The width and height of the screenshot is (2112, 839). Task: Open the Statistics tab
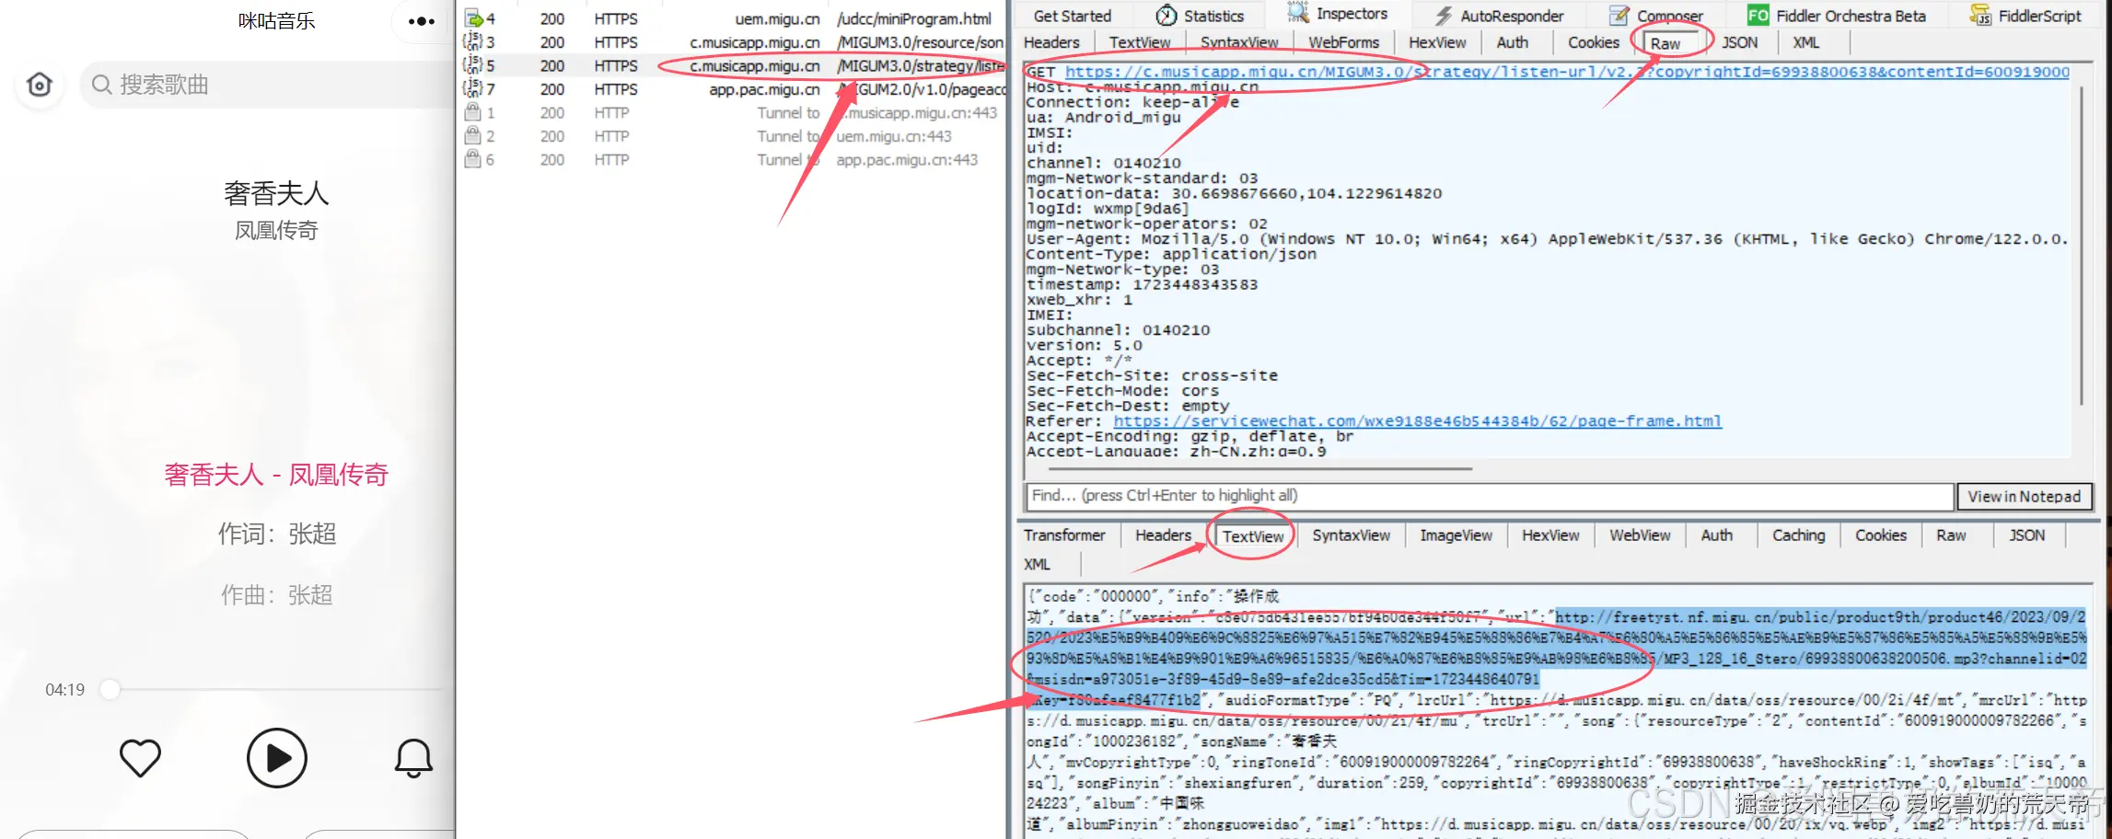coord(1200,16)
